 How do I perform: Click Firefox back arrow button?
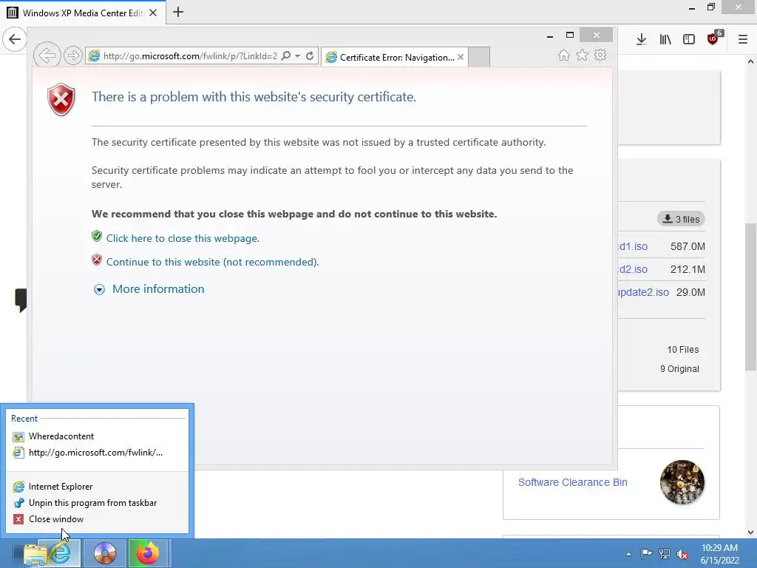15,39
